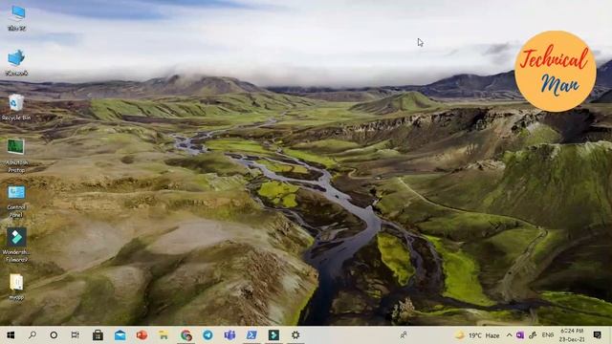Select the Wondershare Filmora9 desktop shortcut

[x=16, y=245]
